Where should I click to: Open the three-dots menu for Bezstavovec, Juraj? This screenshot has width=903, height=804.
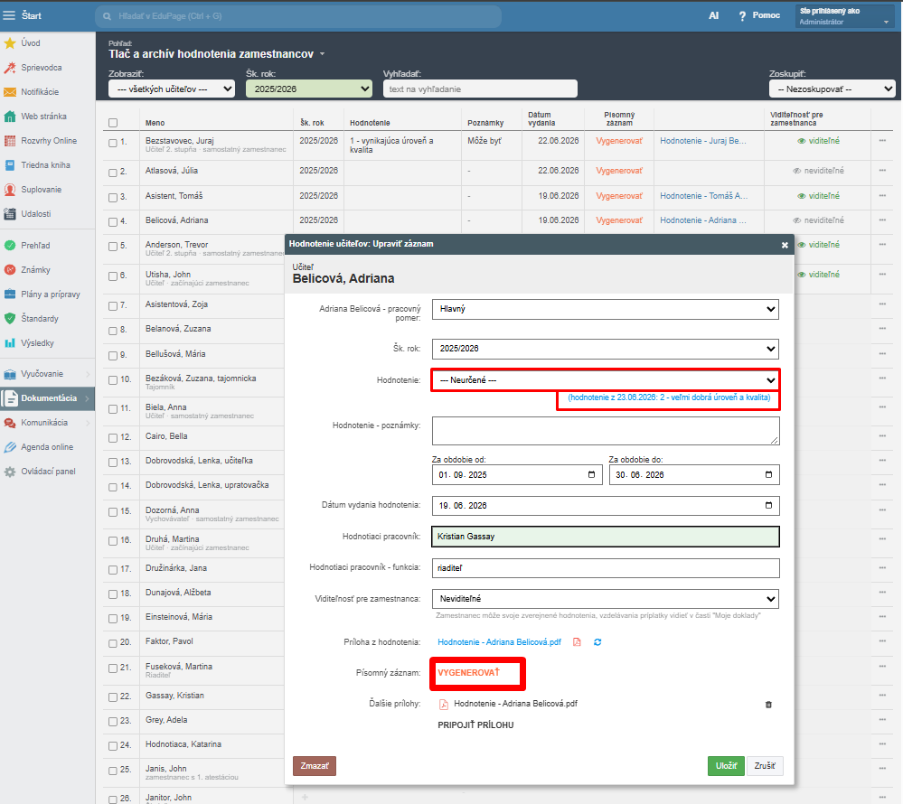[882, 140]
